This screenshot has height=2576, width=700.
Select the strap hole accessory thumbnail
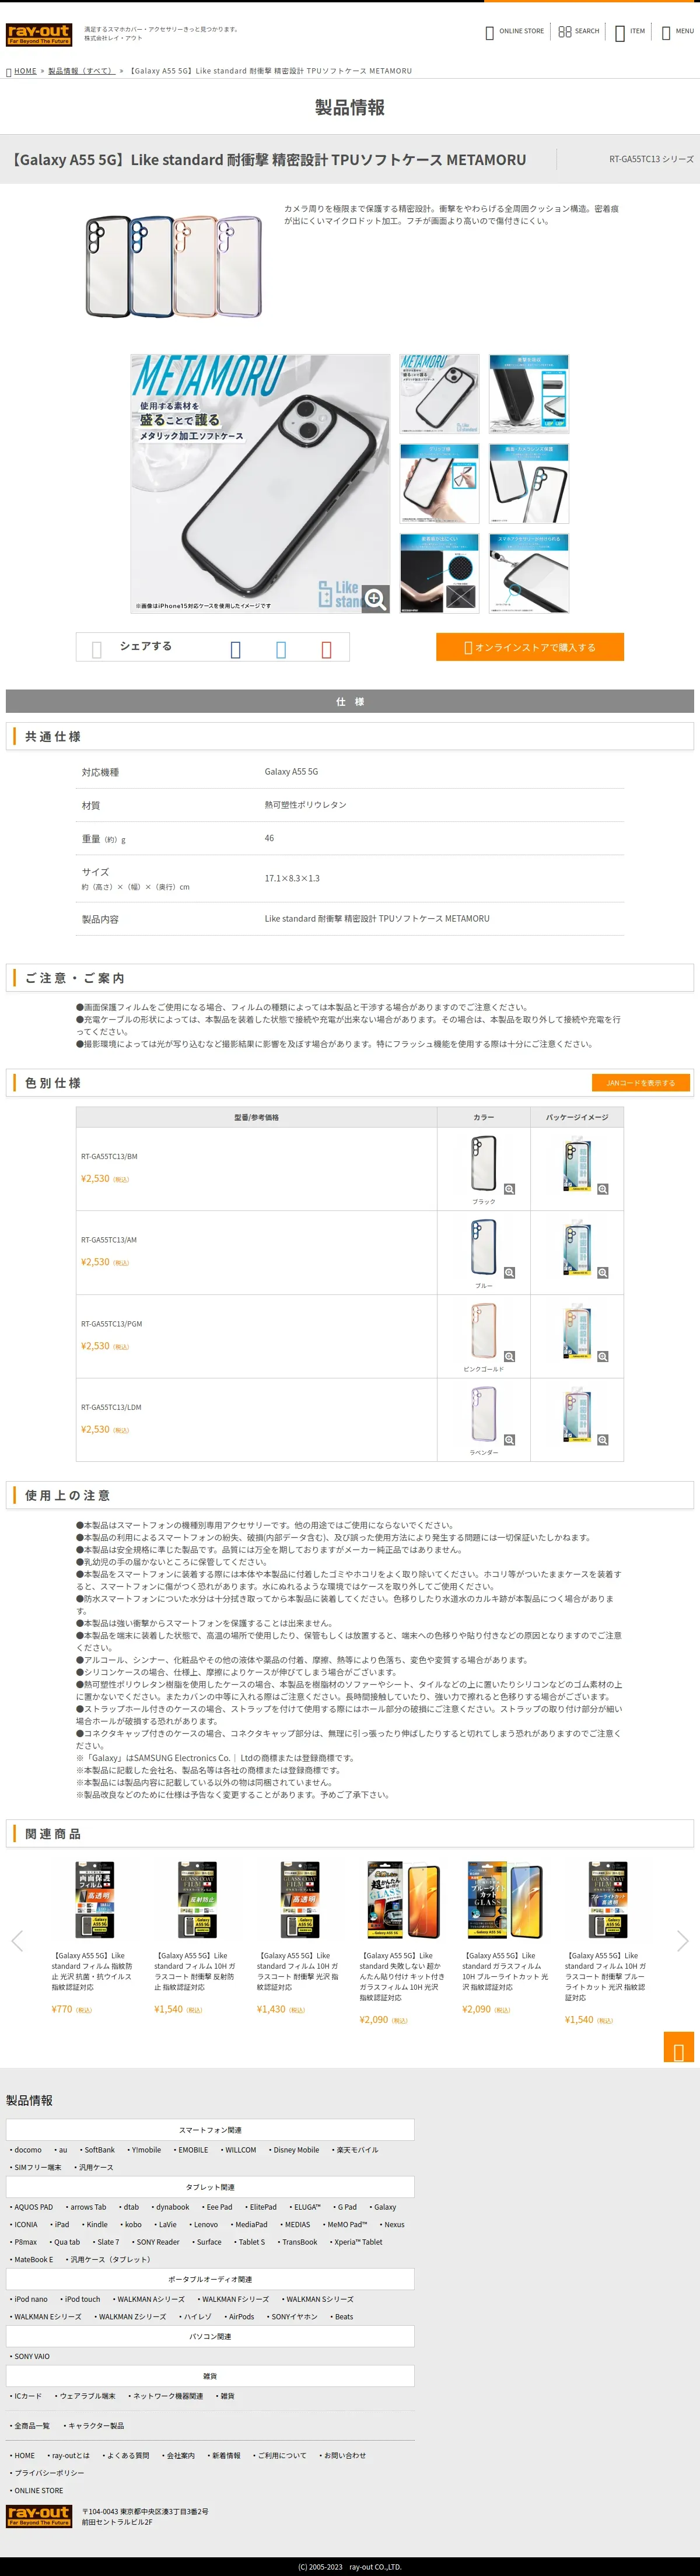pyautogui.click(x=529, y=573)
